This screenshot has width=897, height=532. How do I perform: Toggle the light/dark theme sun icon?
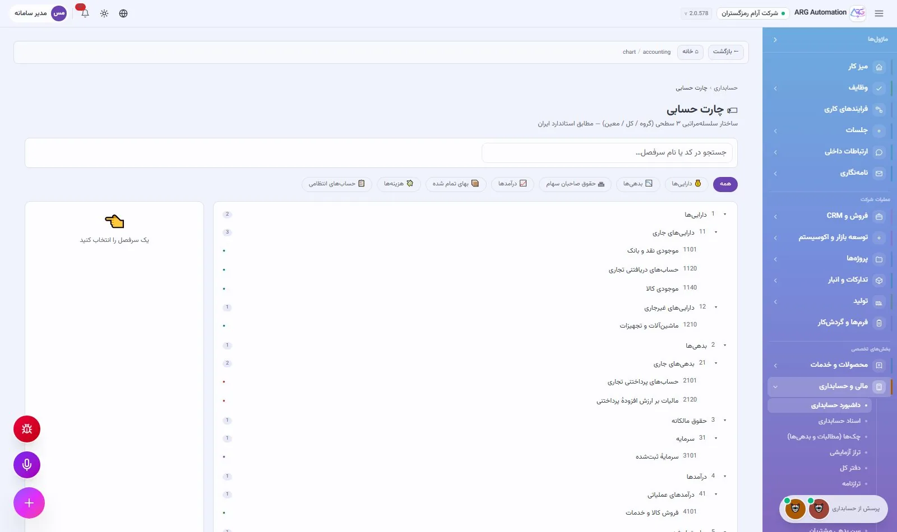(x=104, y=13)
